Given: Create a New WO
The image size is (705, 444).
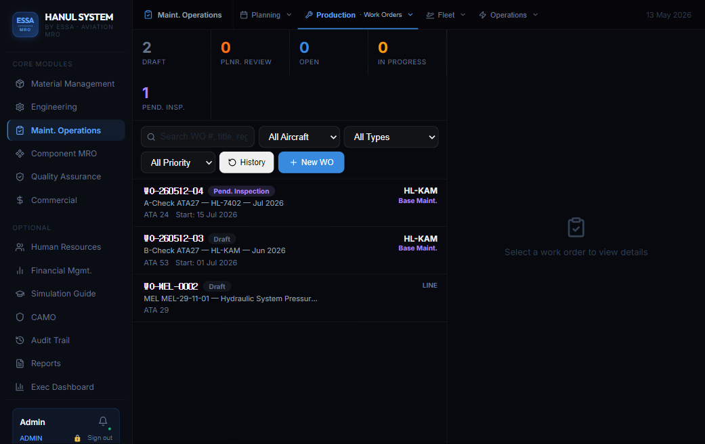Looking at the screenshot, I should (x=311, y=162).
